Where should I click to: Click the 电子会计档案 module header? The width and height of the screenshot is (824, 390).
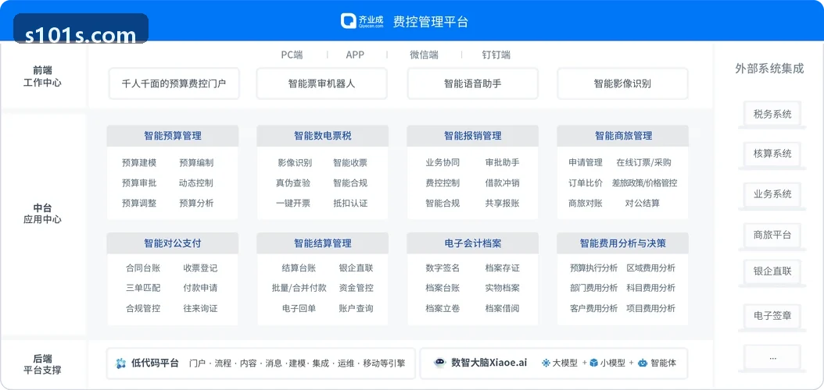pyautogui.click(x=472, y=243)
